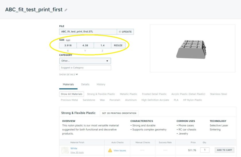241x157 pixels.
Task: Filter by Frosted Detail Plastic
Action: coord(154,94)
